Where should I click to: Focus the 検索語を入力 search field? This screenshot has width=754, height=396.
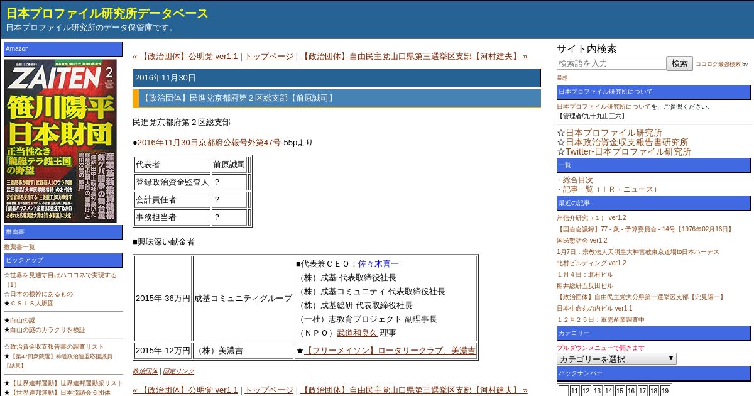[x=611, y=63]
